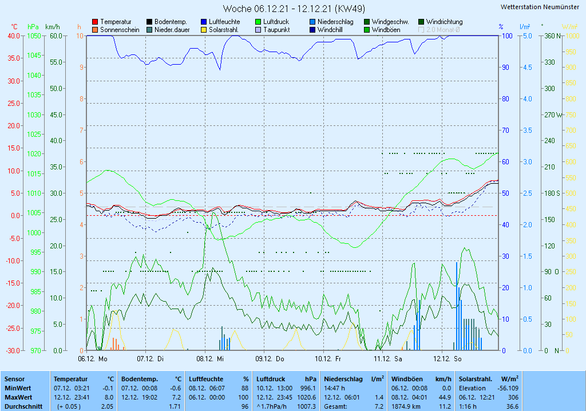Click the orange Sonnenschein legend icon
This screenshot has width=586, height=411.
(95, 30)
